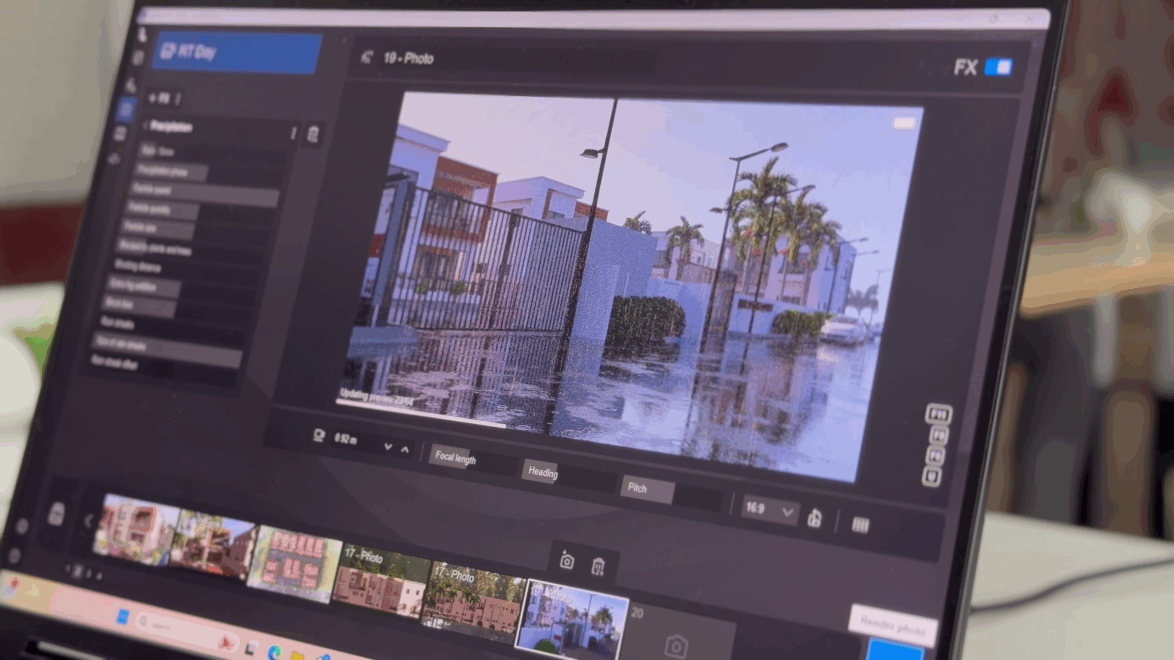Click the + FX add effect button
Viewport: 1174px width, 660px height.
[x=159, y=98]
